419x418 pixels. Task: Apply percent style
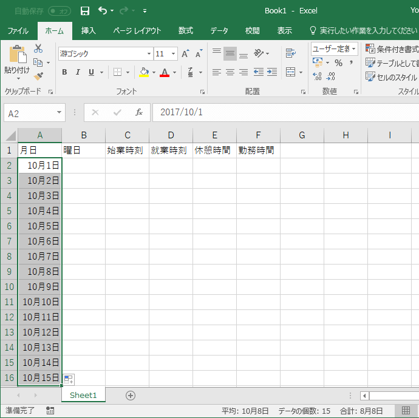[x=338, y=63]
